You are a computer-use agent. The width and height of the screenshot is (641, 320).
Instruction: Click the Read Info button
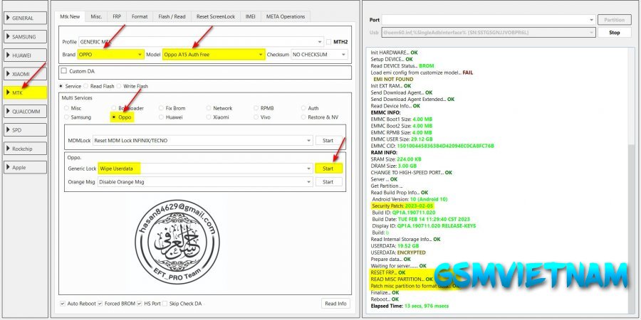(335, 304)
